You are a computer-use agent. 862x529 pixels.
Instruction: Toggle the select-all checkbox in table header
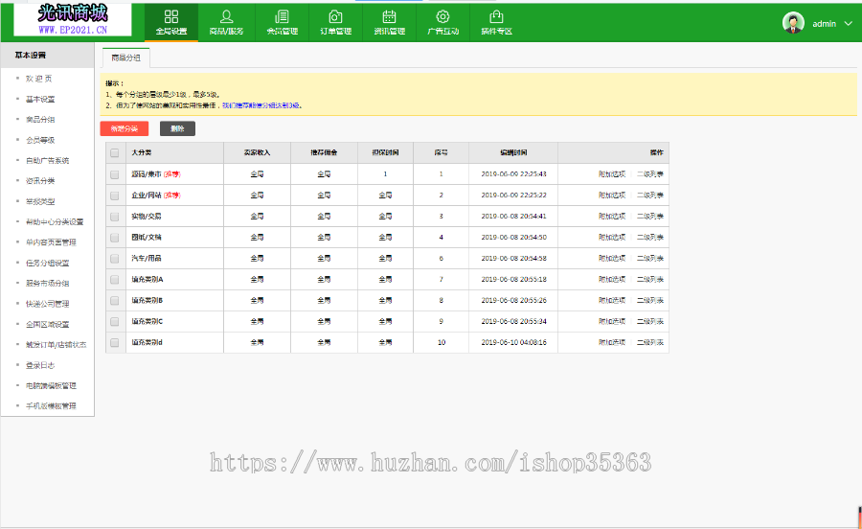coord(115,153)
